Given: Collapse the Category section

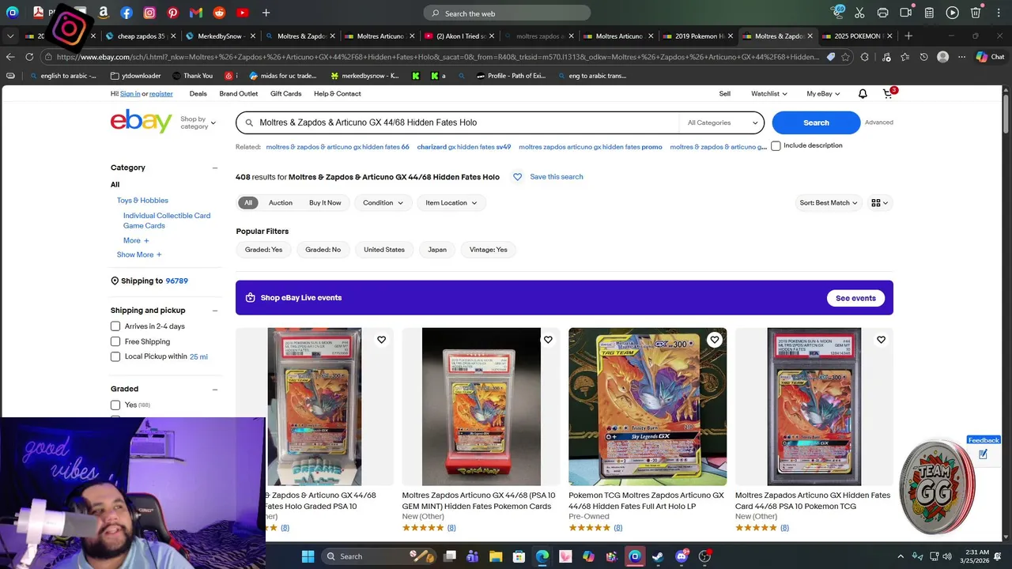Looking at the screenshot, I should point(214,168).
